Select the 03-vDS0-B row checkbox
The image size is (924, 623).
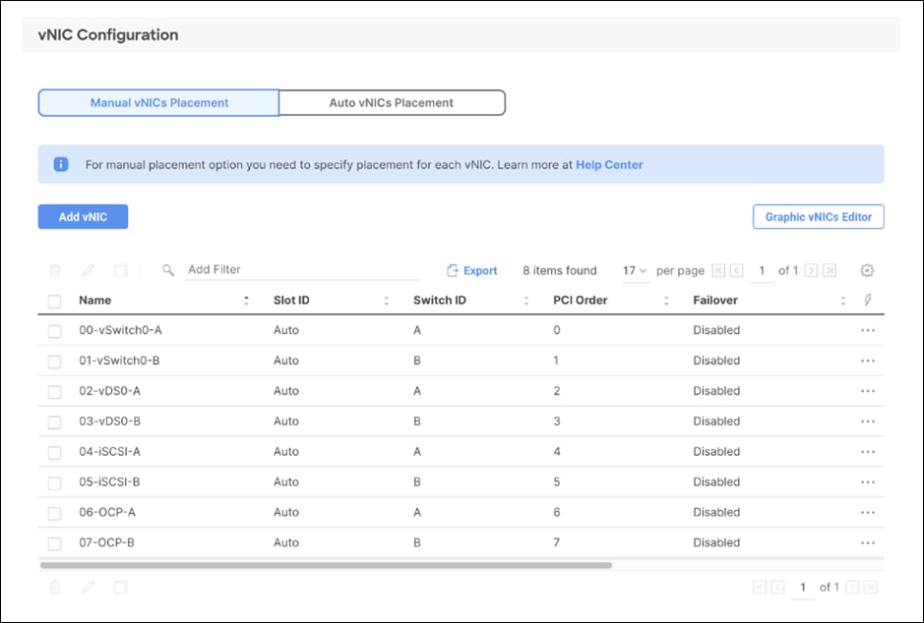point(54,423)
